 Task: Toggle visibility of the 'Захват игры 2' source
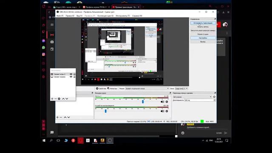click(x=71, y=74)
